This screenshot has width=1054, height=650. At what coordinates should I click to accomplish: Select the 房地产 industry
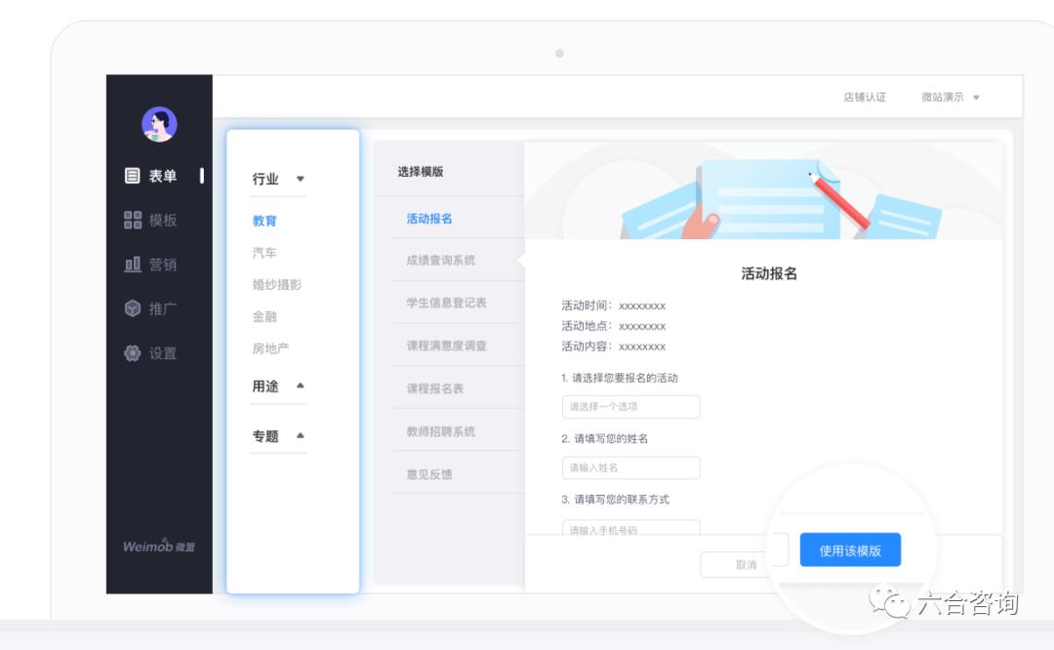click(x=271, y=348)
